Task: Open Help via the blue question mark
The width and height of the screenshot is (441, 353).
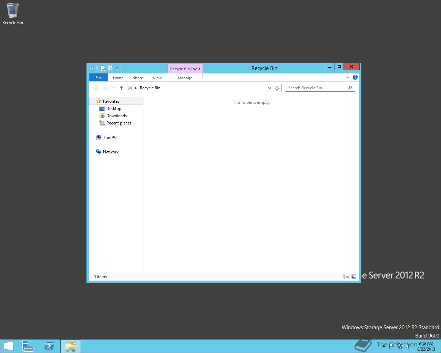Action: [355, 77]
